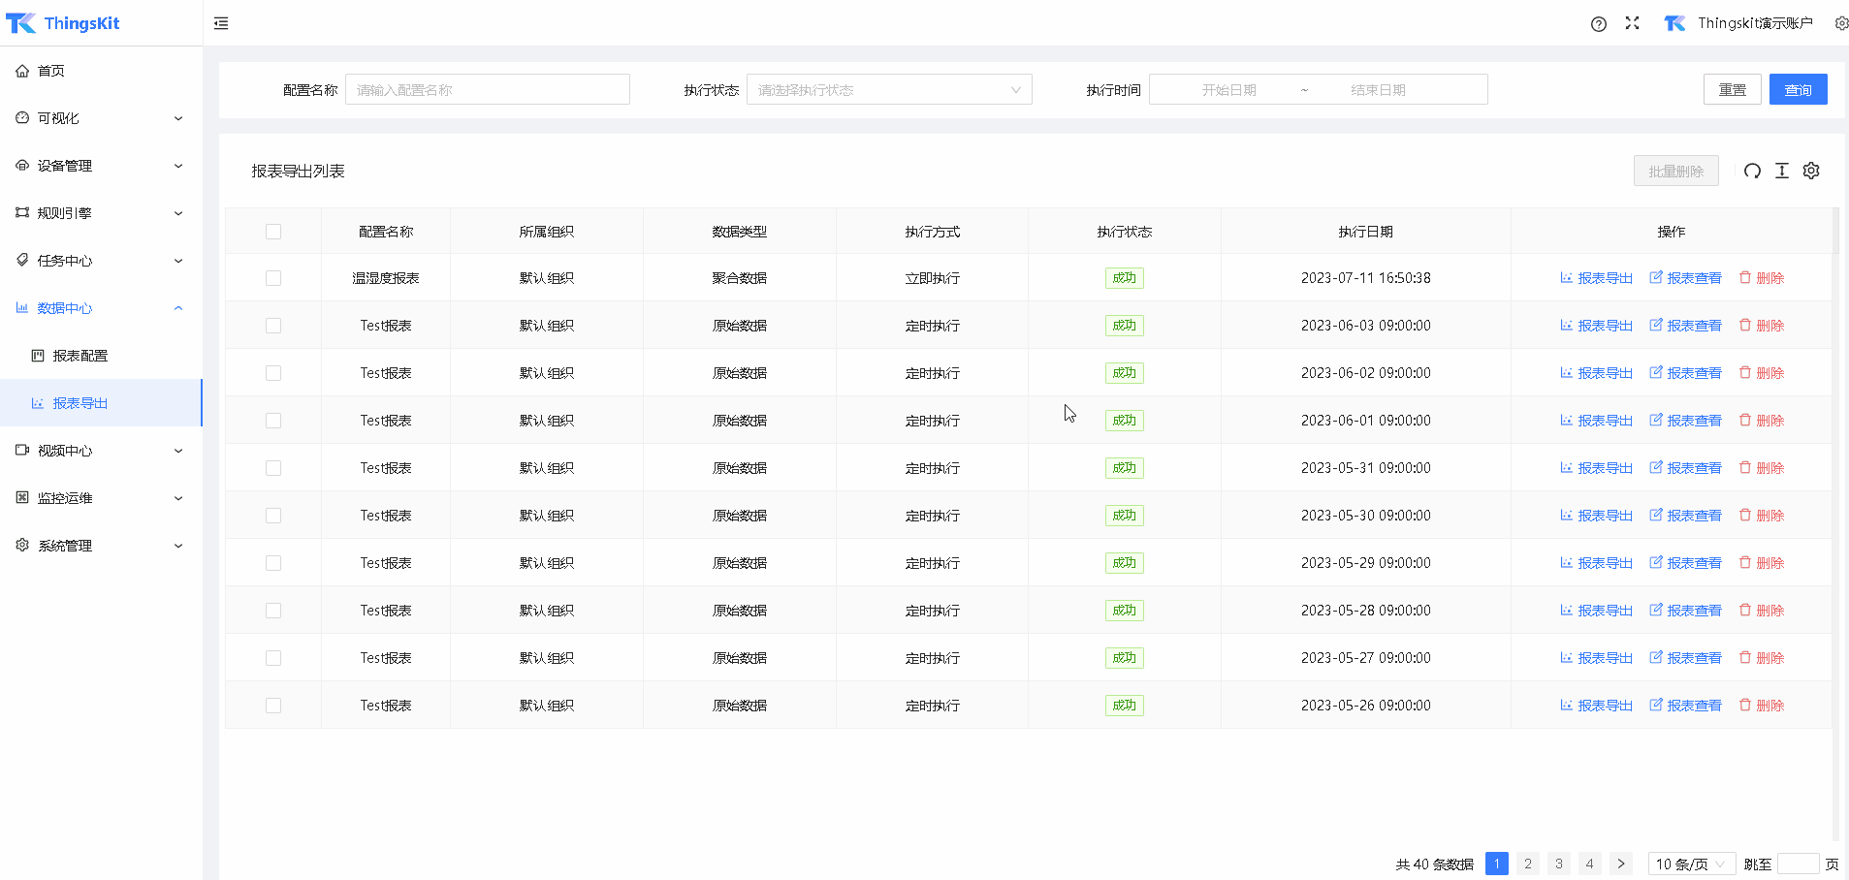
Task: Select the 温湿度报表 row checkbox
Action: [x=273, y=278]
